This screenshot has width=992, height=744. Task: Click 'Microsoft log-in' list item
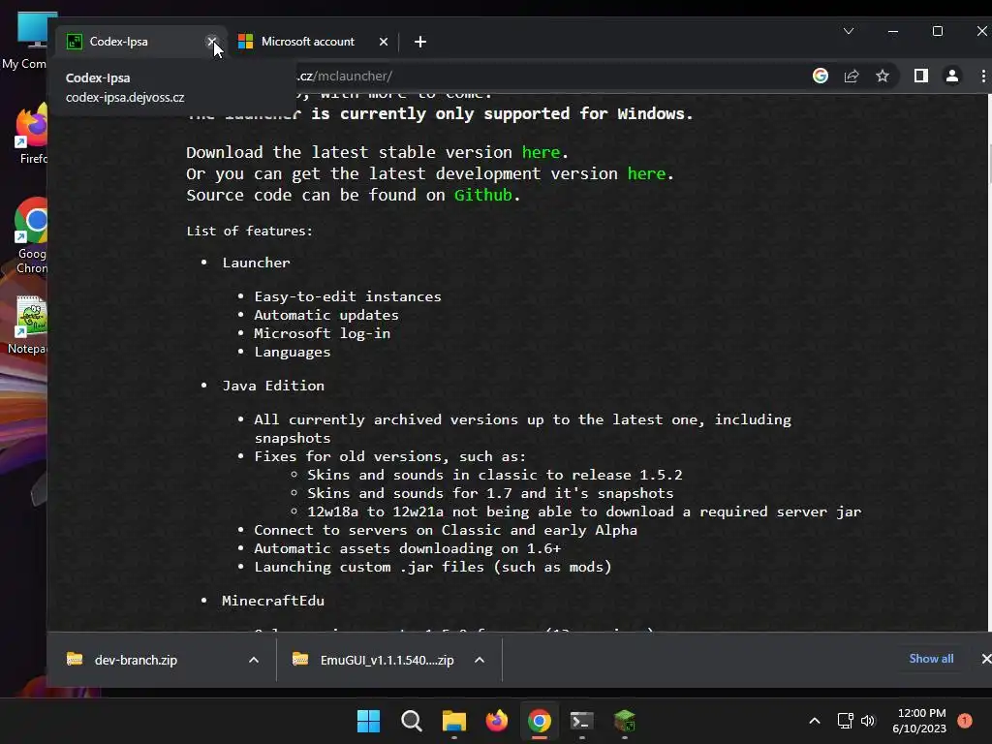[x=322, y=333]
